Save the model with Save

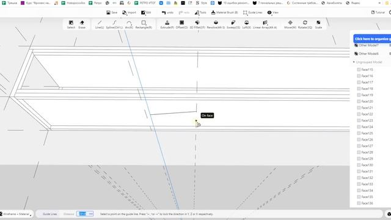click(x=112, y=12)
